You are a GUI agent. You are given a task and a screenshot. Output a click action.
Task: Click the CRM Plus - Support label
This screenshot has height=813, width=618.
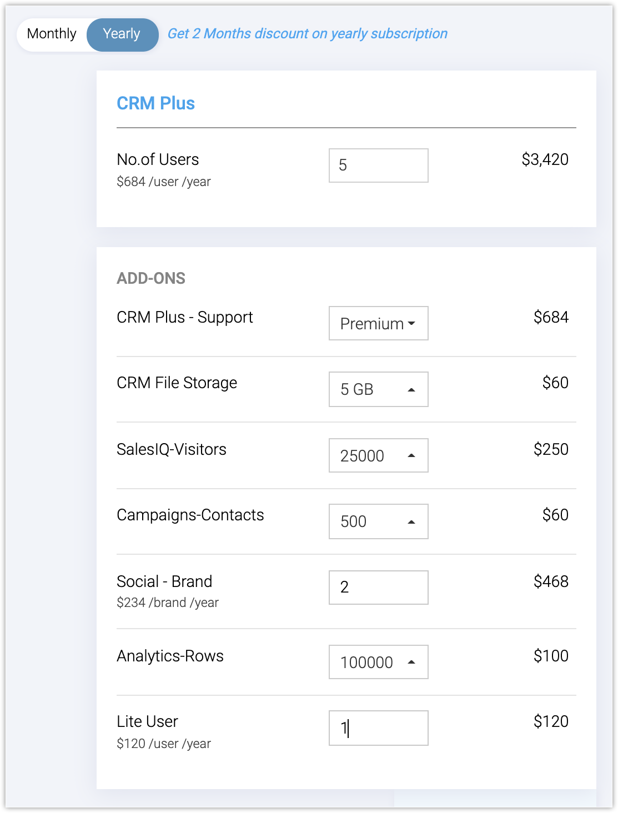pyautogui.click(x=184, y=318)
